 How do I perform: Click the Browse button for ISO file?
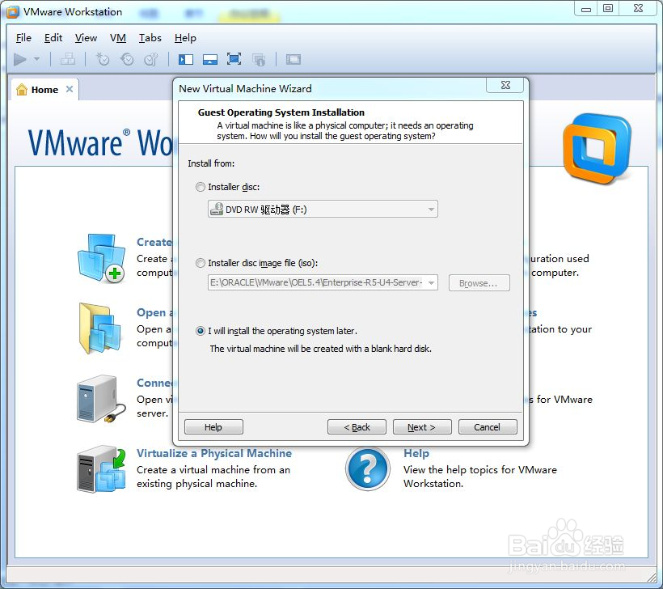479,283
